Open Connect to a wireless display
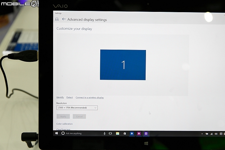 [90, 97]
